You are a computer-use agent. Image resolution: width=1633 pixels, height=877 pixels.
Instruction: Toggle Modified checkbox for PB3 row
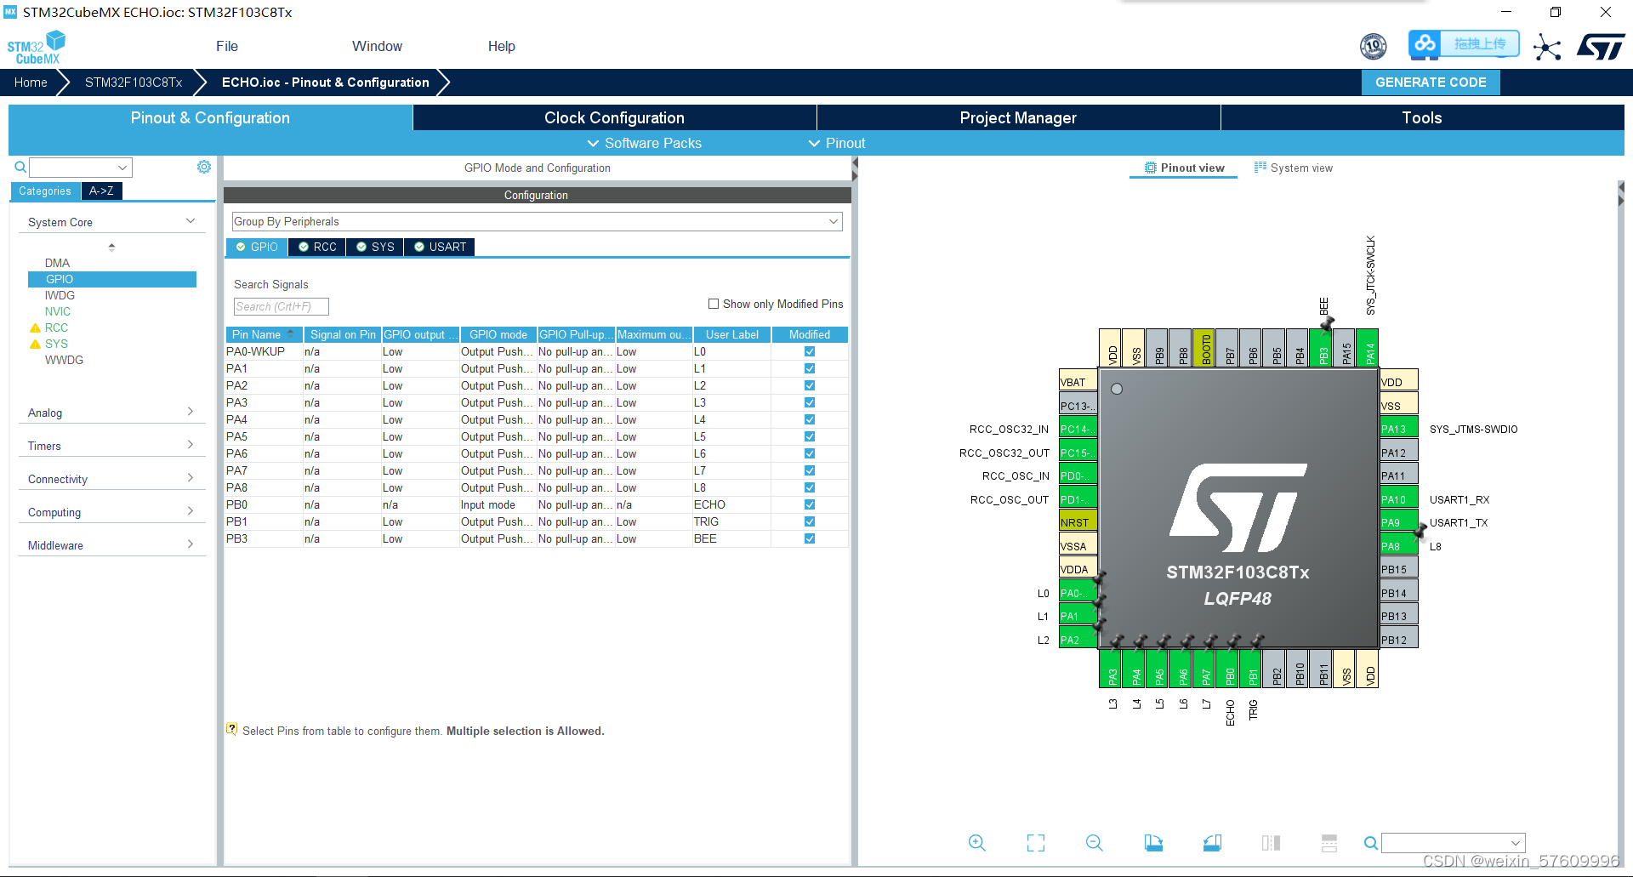[x=810, y=538]
